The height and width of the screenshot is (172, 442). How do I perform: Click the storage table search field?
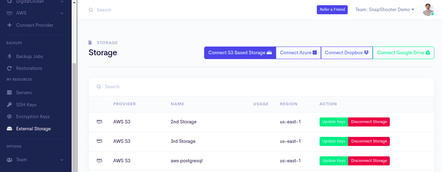pos(261,87)
